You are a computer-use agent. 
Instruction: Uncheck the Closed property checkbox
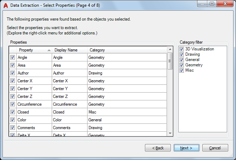pos(12,112)
